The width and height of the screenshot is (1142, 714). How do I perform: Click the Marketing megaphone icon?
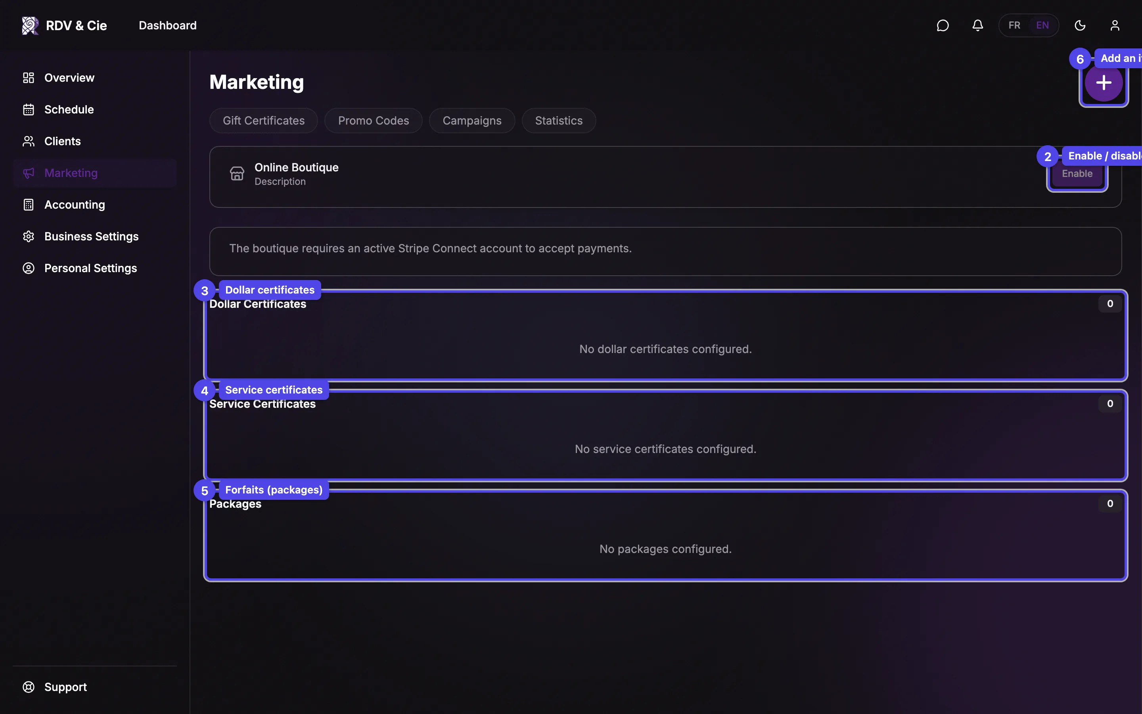point(29,173)
